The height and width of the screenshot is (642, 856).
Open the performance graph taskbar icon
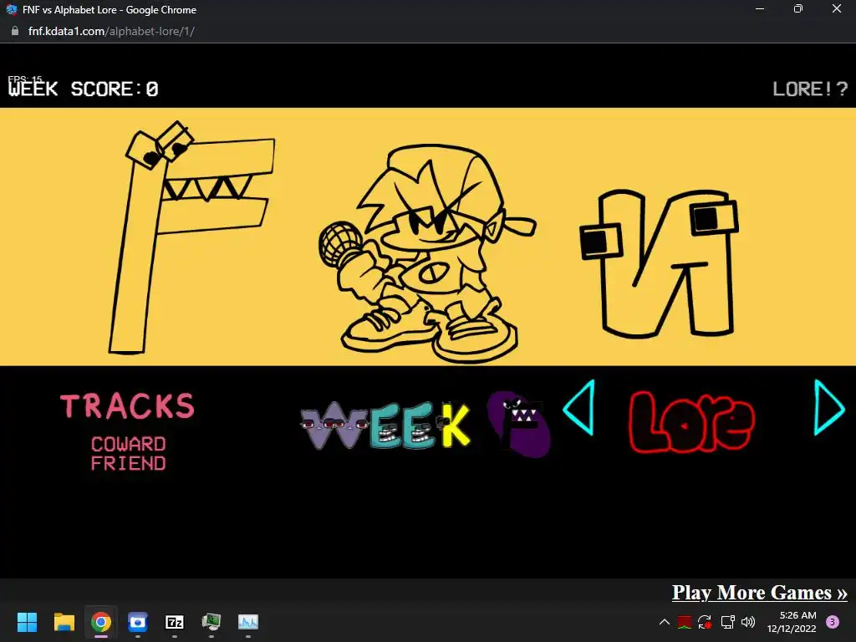coord(247,622)
